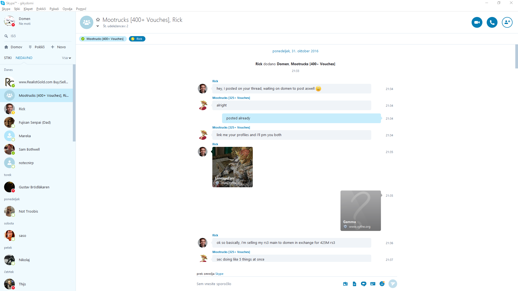Click the send contacts card icon
The height and width of the screenshot is (291, 518).
click(x=373, y=284)
